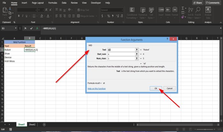223x132 pixels.
Task: Open the Formulas ribbon tab
Action: [53, 3]
